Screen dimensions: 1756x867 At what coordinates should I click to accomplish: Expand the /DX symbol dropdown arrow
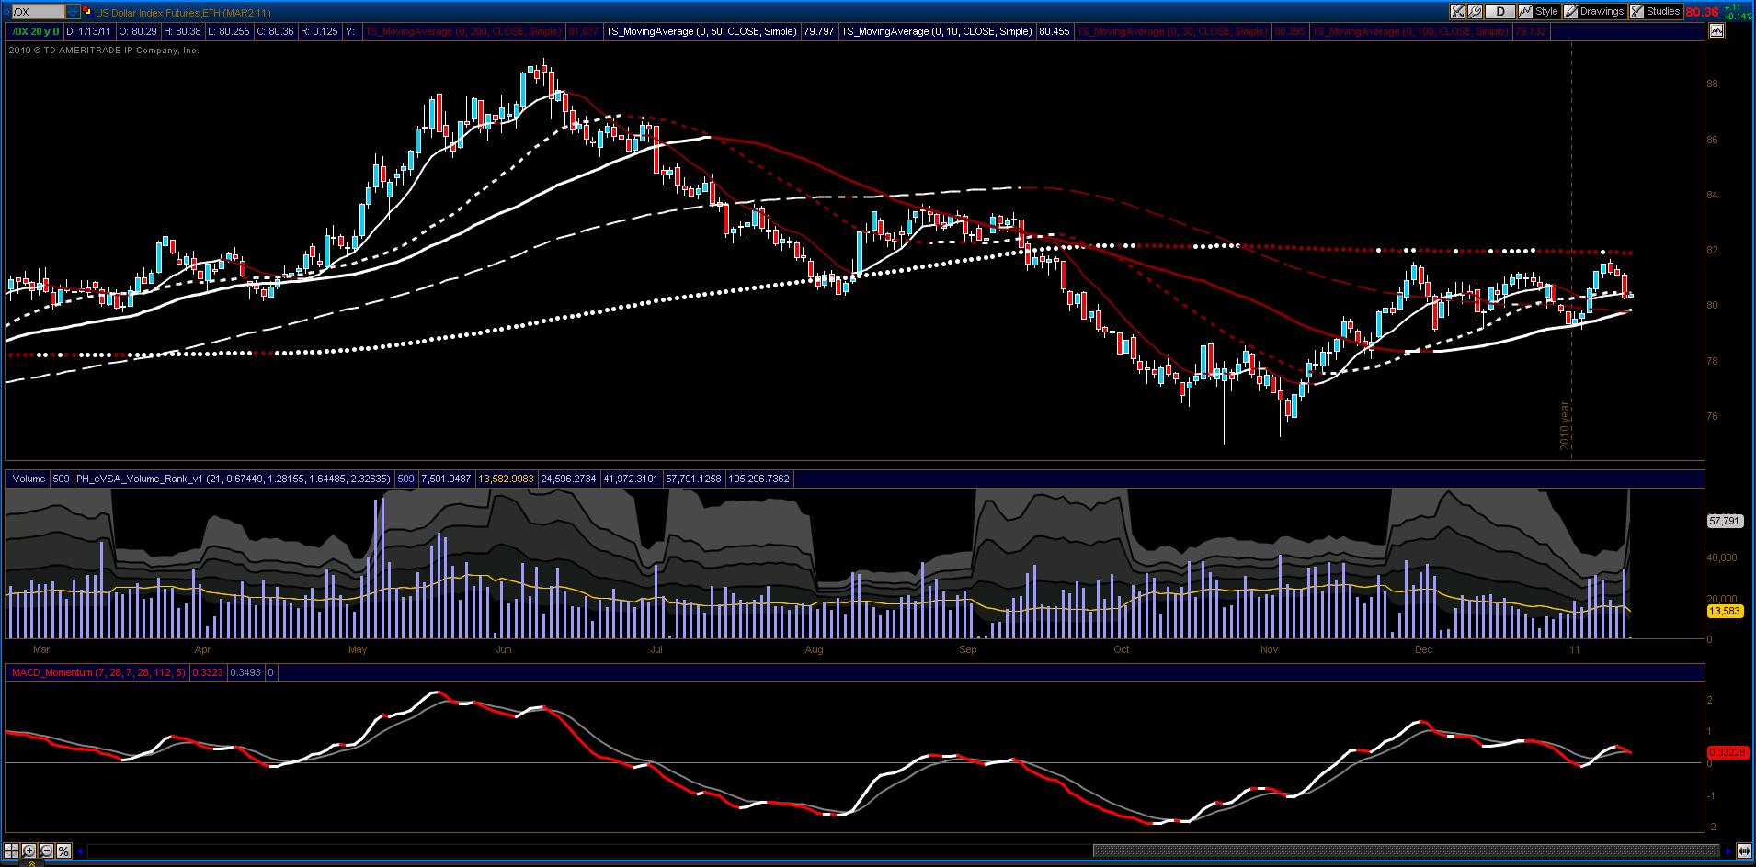point(73,12)
